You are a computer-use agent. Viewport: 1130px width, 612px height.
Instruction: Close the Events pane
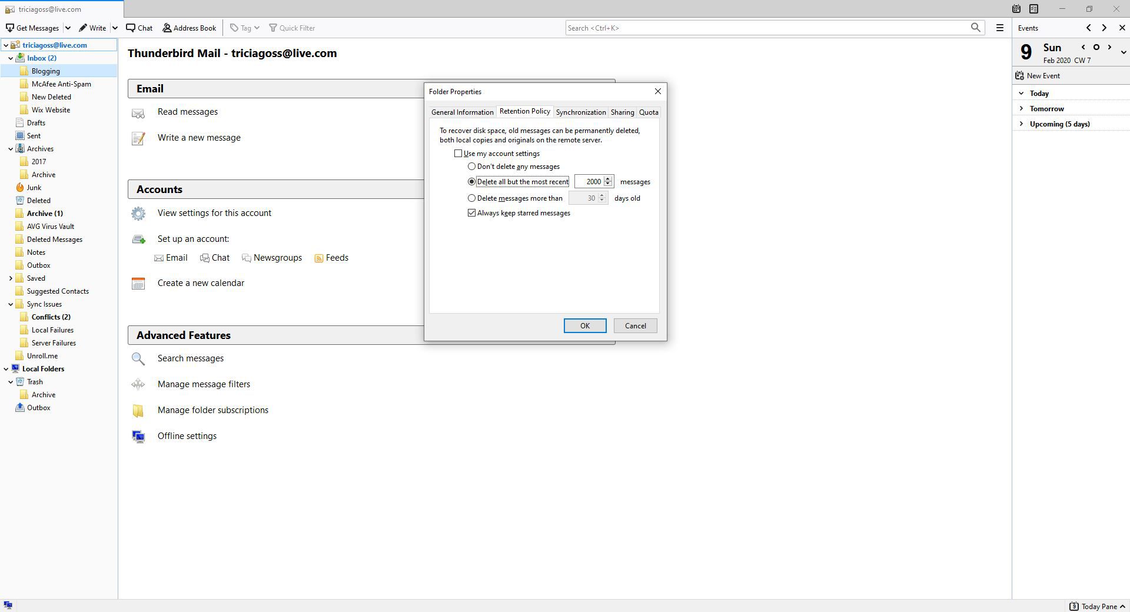click(1122, 28)
